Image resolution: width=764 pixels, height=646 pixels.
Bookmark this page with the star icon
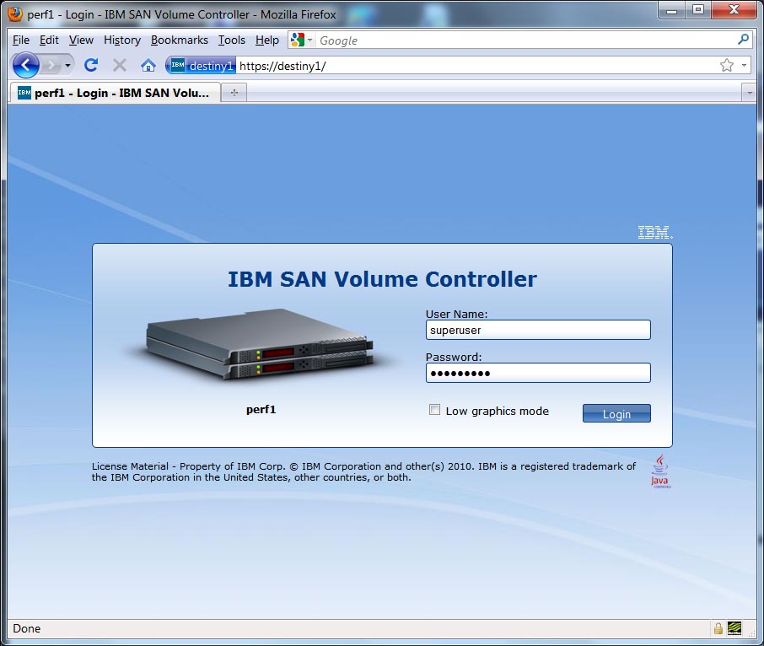(726, 65)
